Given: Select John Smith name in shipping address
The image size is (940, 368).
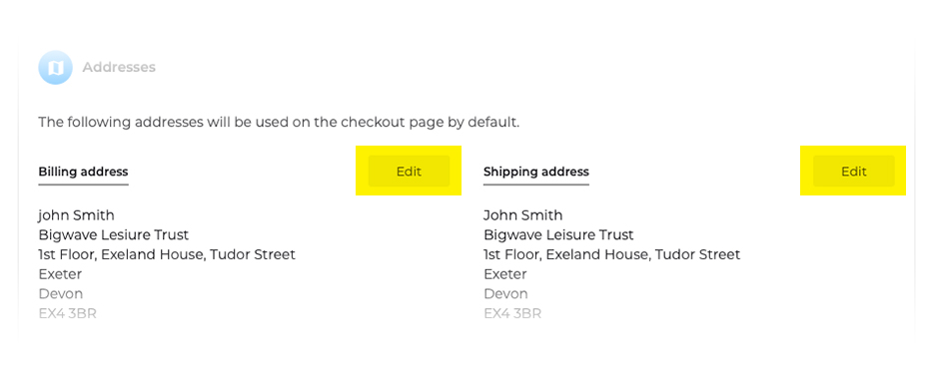Looking at the screenshot, I should [x=522, y=214].
